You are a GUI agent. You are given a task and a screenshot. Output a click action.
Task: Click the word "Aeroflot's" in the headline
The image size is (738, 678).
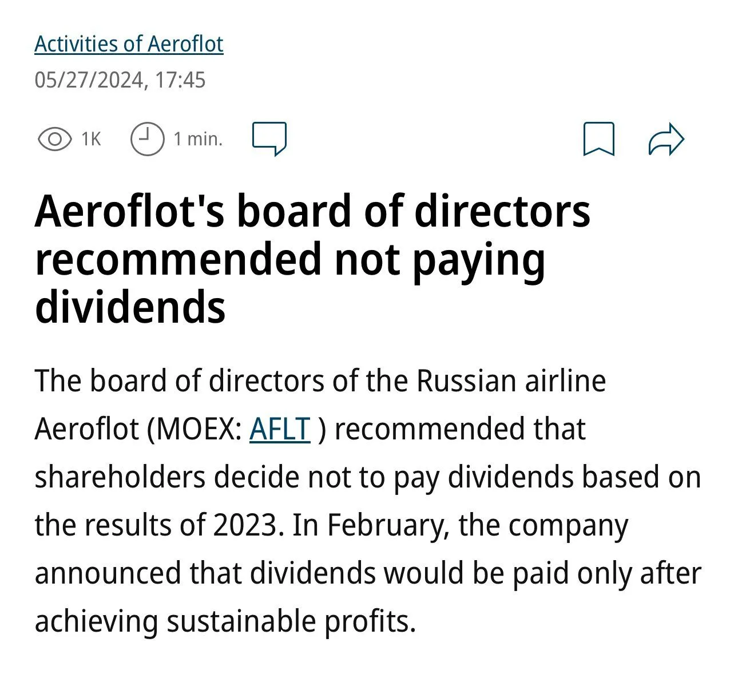(129, 211)
